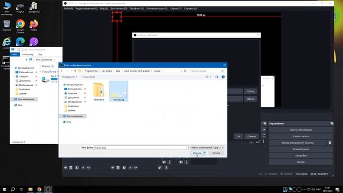Click Новая папка in the file dialog
This screenshot has height=193, width=343.
click(88, 77)
